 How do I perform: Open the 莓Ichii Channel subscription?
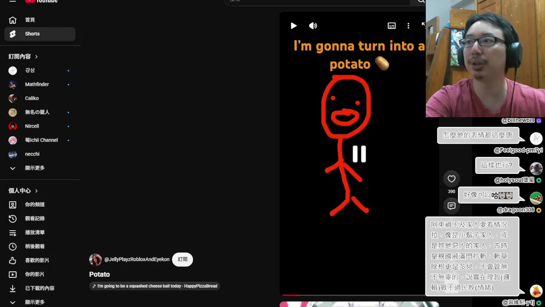click(40, 140)
